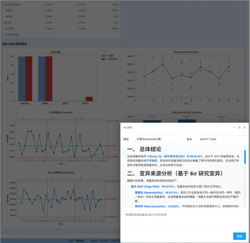
Task: Open the 模型 dropdown showing 阿里云deepseek(慢)
Action: pos(159,139)
